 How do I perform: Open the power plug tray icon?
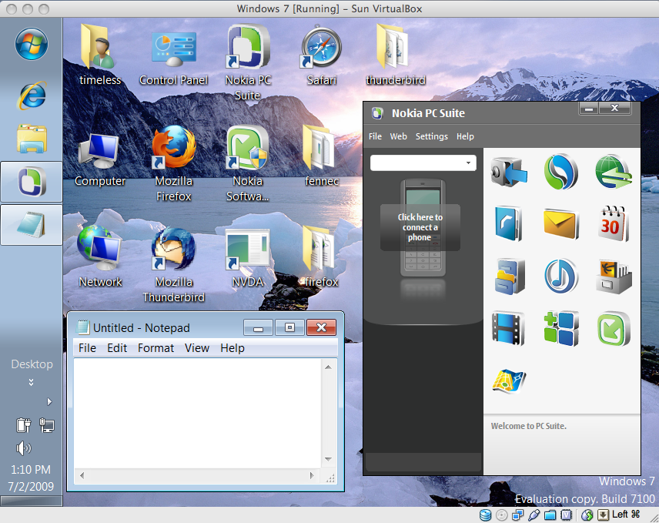click(x=24, y=425)
